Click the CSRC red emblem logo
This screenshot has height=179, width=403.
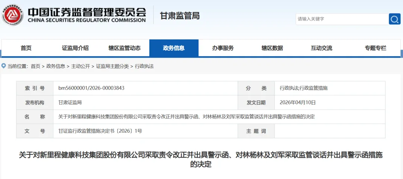coord(12,15)
